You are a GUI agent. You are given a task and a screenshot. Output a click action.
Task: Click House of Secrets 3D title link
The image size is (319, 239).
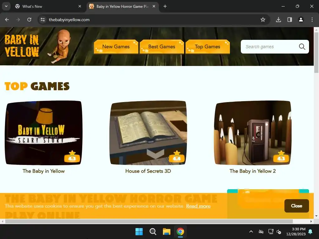148,171
